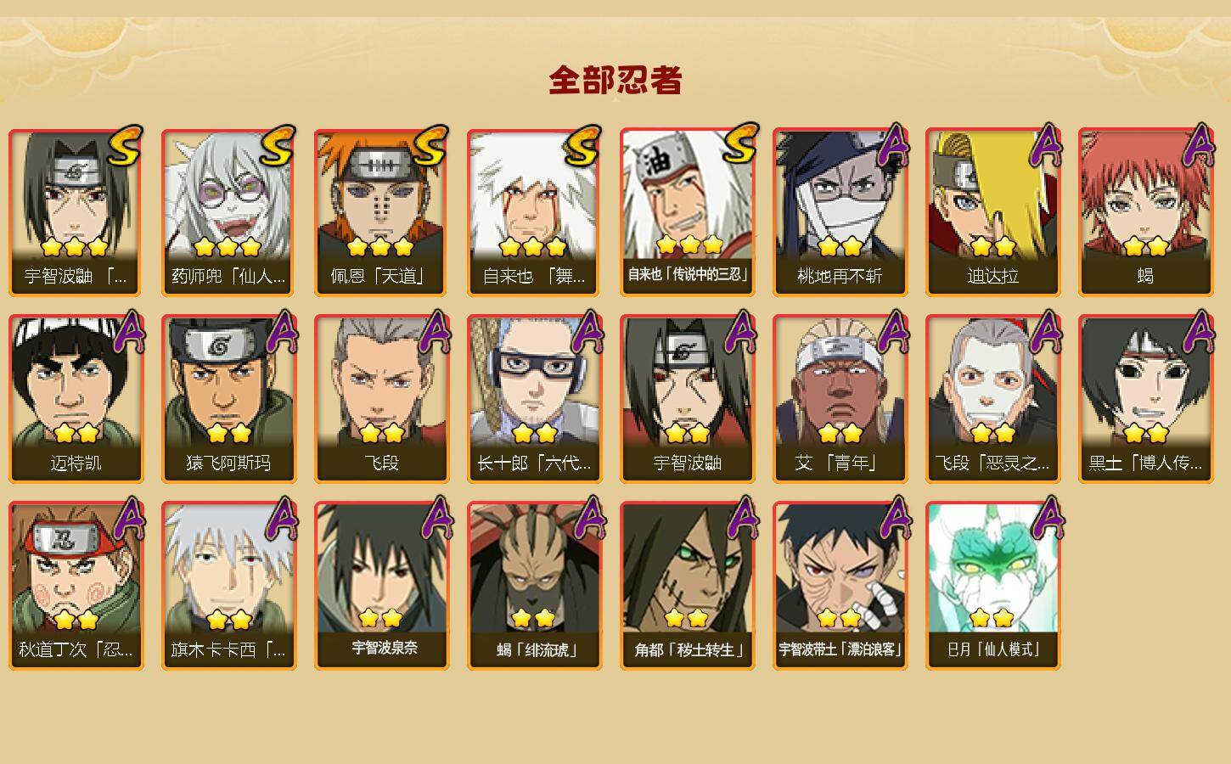Click the 黑土「博人传...」 name label
Screen dimensions: 1231x764
click(x=1145, y=463)
